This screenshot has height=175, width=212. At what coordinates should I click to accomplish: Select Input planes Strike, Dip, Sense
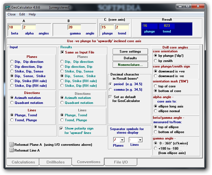pyautogui.click(x=12, y=71)
